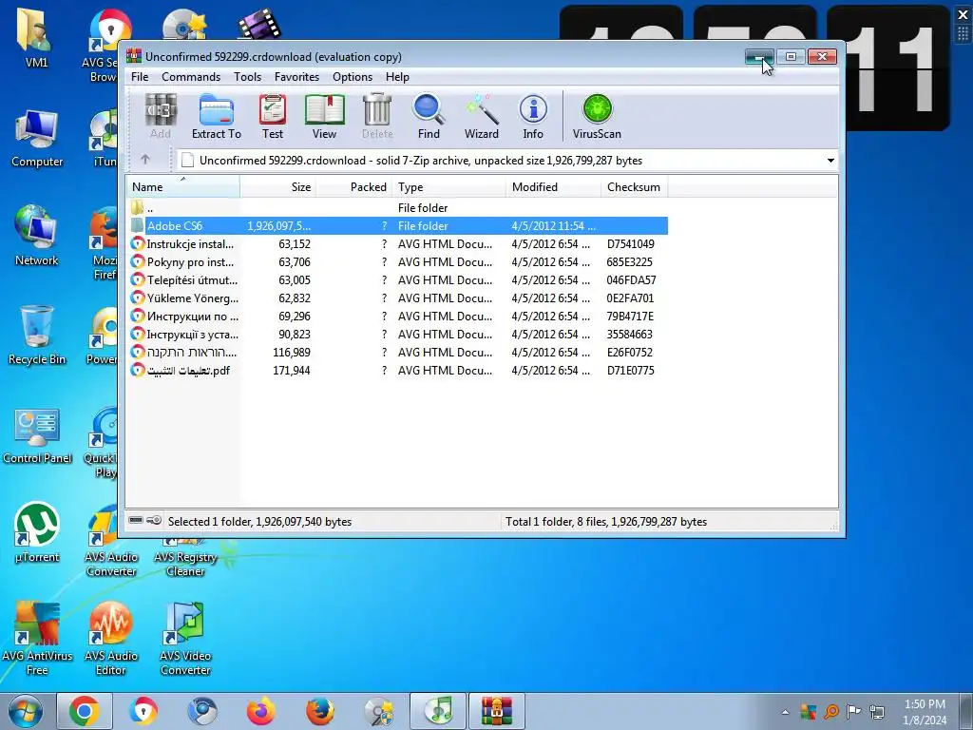This screenshot has width=973, height=730.
Task: Click the Add toolbar icon
Action: [161, 116]
